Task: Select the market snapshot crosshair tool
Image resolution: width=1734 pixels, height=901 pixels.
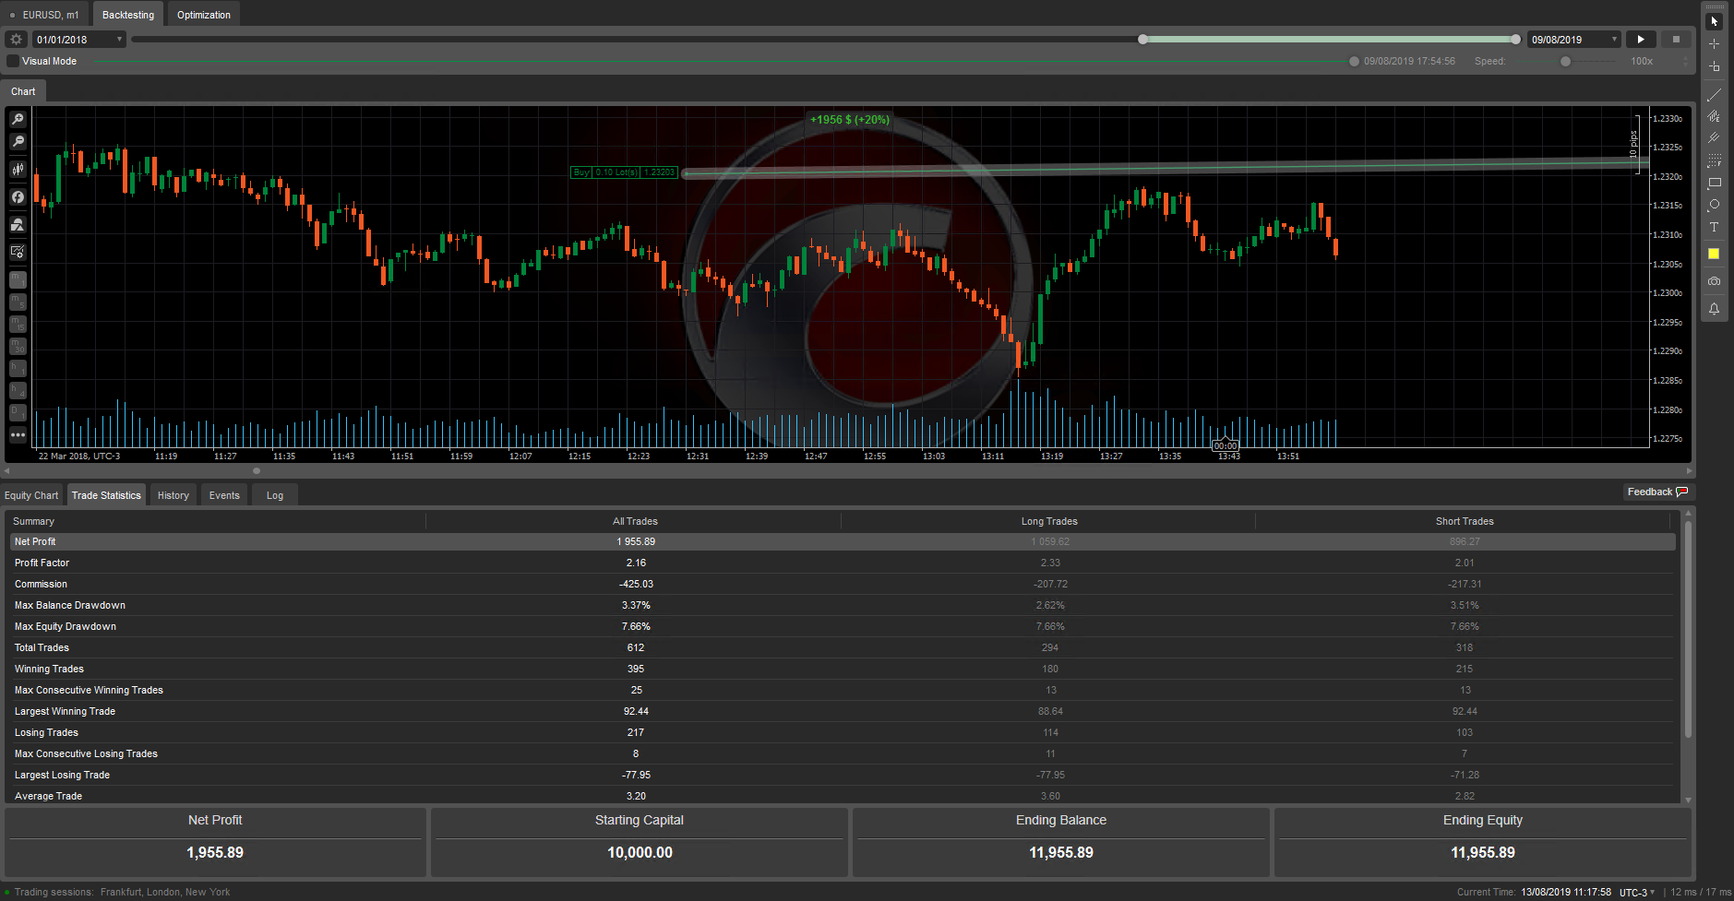Action: (x=1714, y=66)
